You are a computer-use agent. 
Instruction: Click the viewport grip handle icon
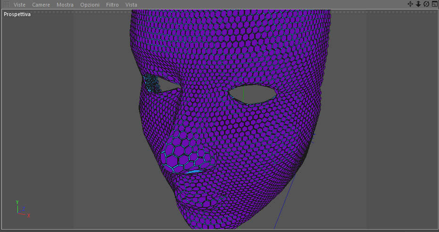click(7, 4)
